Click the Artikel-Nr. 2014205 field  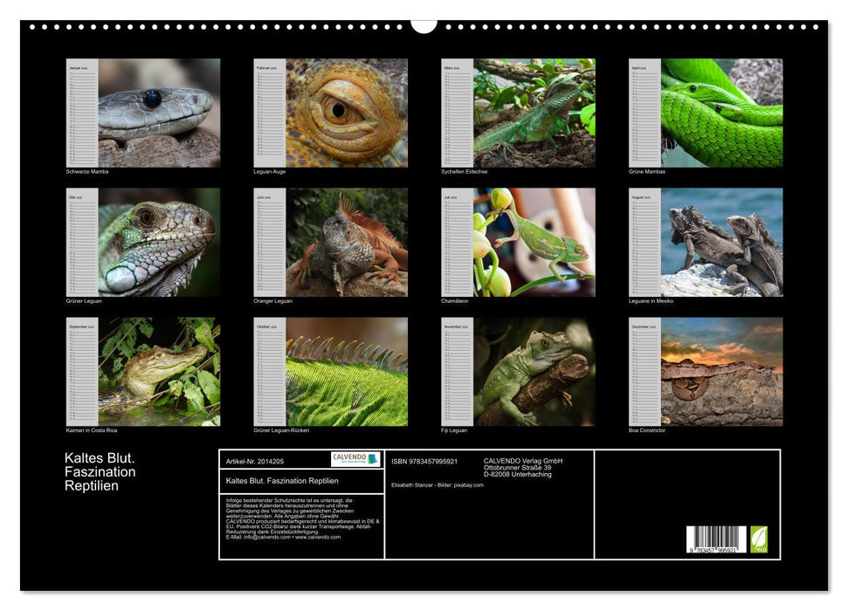click(x=254, y=462)
